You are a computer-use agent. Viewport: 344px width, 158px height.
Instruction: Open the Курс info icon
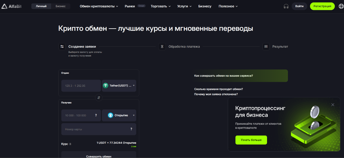click(x=70, y=144)
